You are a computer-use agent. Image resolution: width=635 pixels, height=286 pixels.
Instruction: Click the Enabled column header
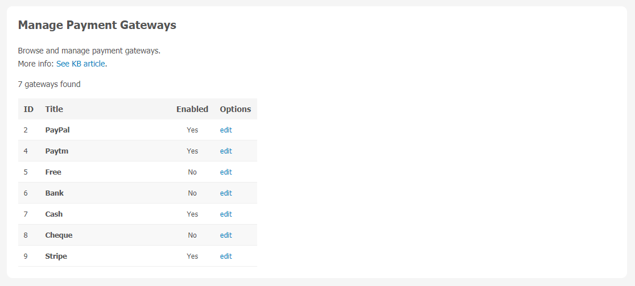pos(192,109)
